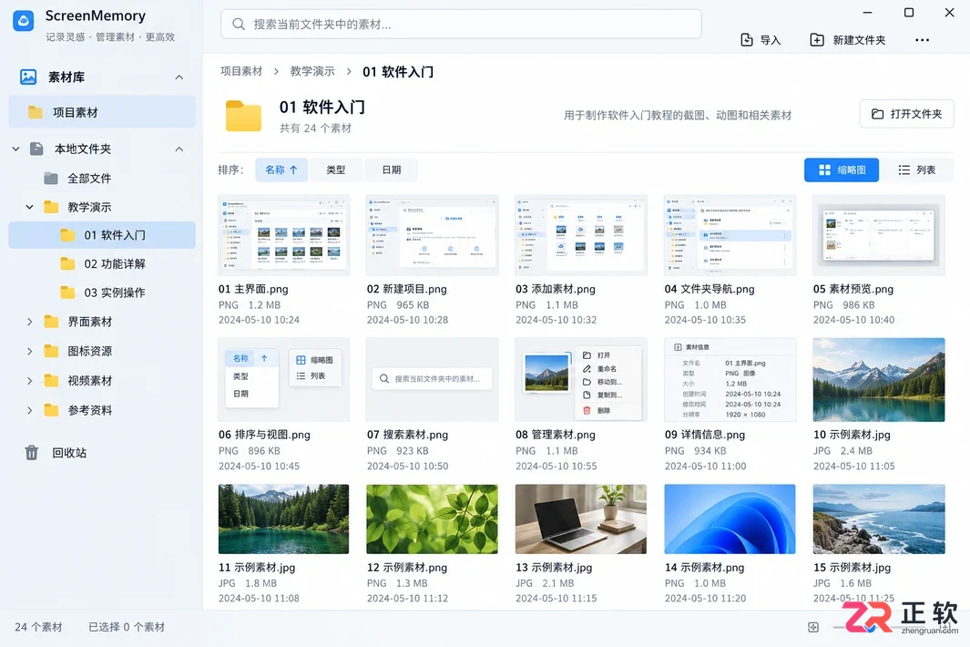Click the ScreenMemory app logo icon
This screenshot has width=970, height=647.
click(24, 20)
